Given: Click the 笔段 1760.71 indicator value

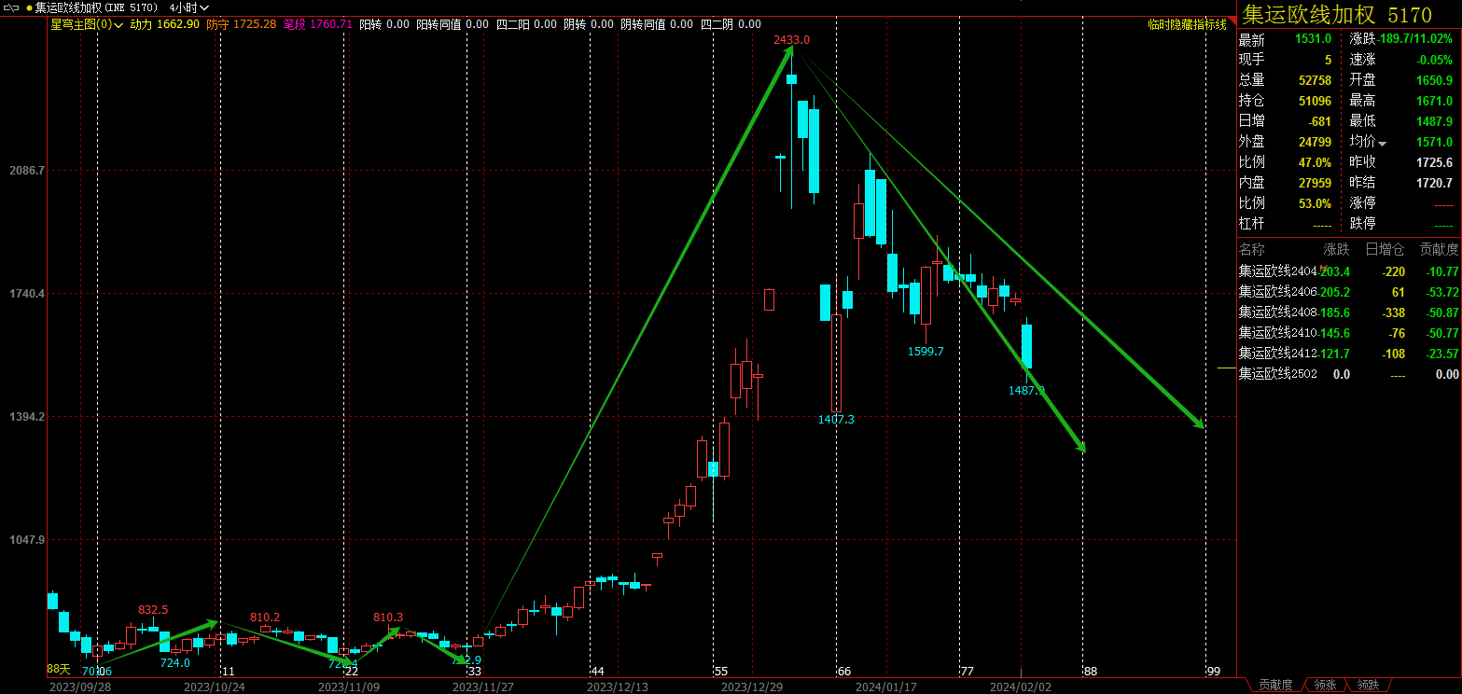Looking at the screenshot, I should point(317,24).
